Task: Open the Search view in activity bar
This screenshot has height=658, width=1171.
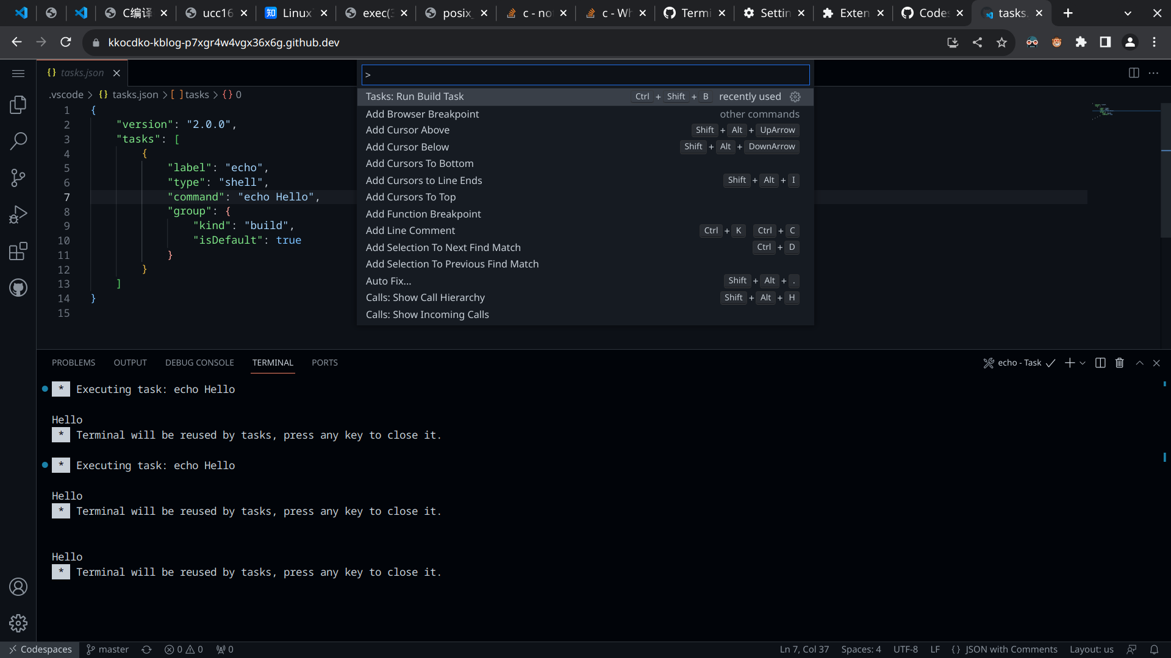Action: click(18, 141)
